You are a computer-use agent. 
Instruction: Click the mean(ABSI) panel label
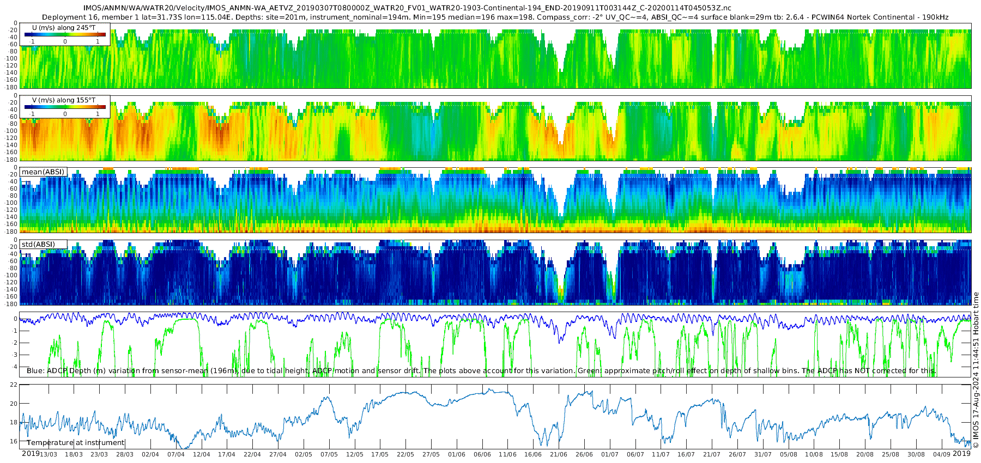43,172
